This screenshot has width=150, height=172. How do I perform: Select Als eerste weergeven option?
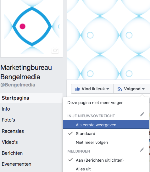click(x=106, y=124)
